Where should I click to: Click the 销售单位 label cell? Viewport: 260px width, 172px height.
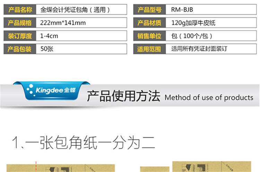coord(149,36)
